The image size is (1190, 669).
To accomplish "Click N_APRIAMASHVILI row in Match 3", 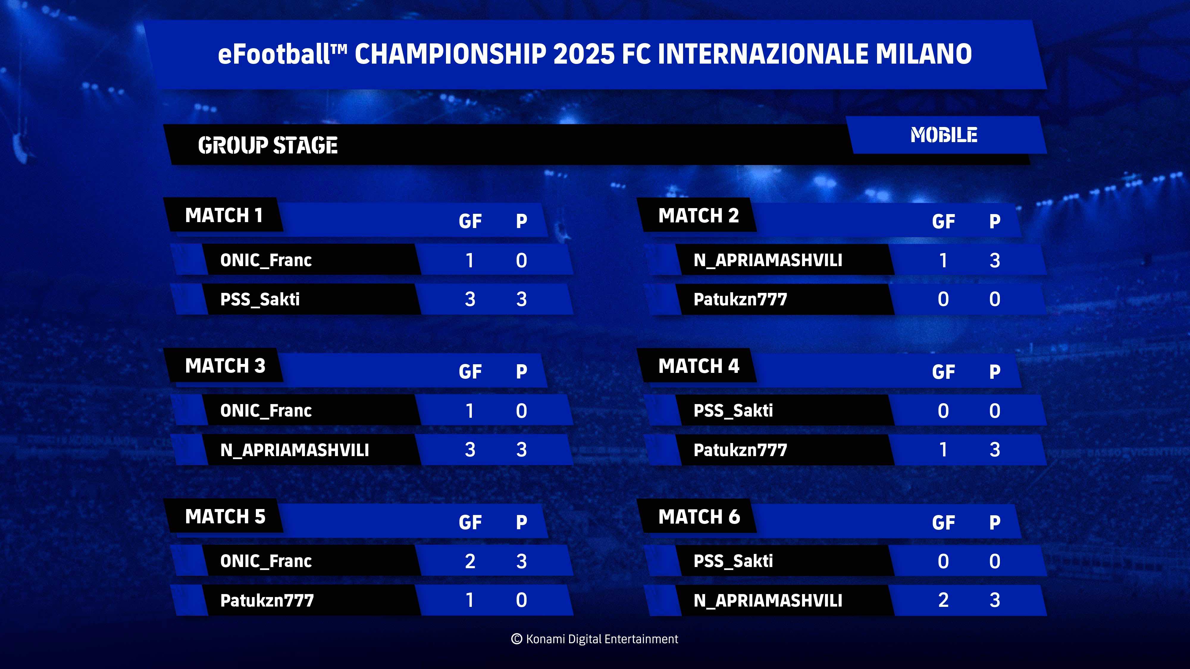I will click(372, 450).
